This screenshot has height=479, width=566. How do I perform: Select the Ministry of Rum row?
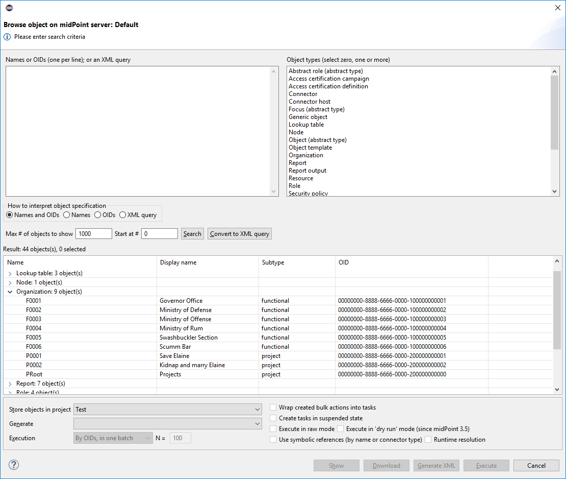pyautogui.click(x=181, y=328)
